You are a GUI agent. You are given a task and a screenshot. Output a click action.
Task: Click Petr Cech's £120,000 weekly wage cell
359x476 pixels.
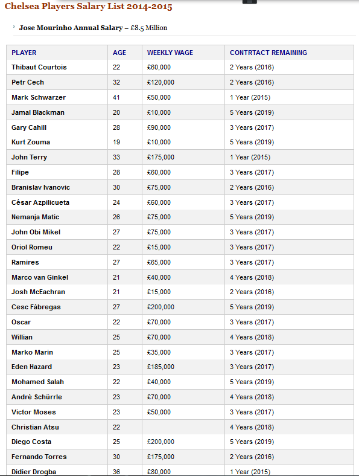tap(160, 82)
